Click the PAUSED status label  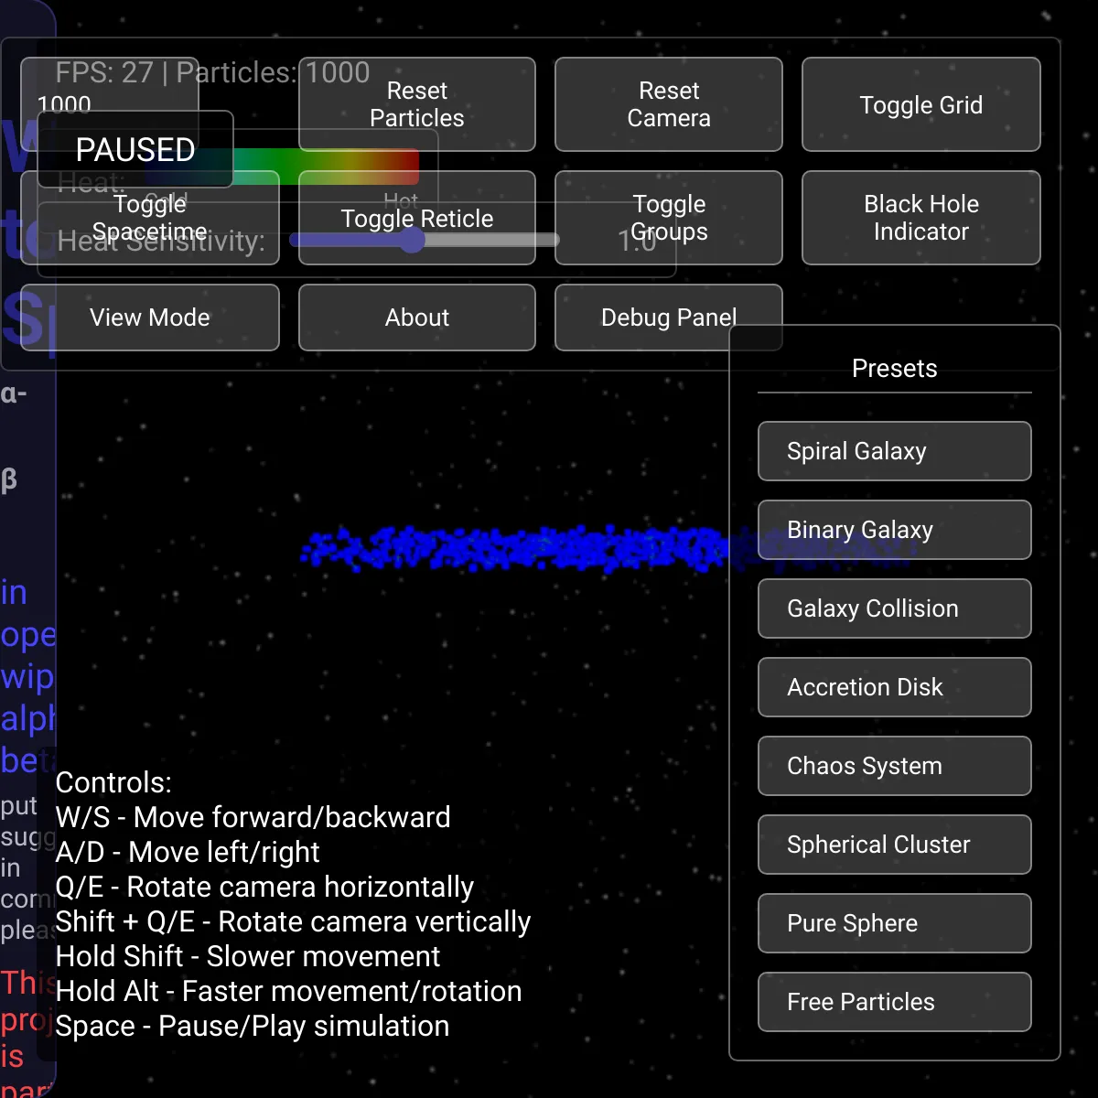tap(135, 149)
